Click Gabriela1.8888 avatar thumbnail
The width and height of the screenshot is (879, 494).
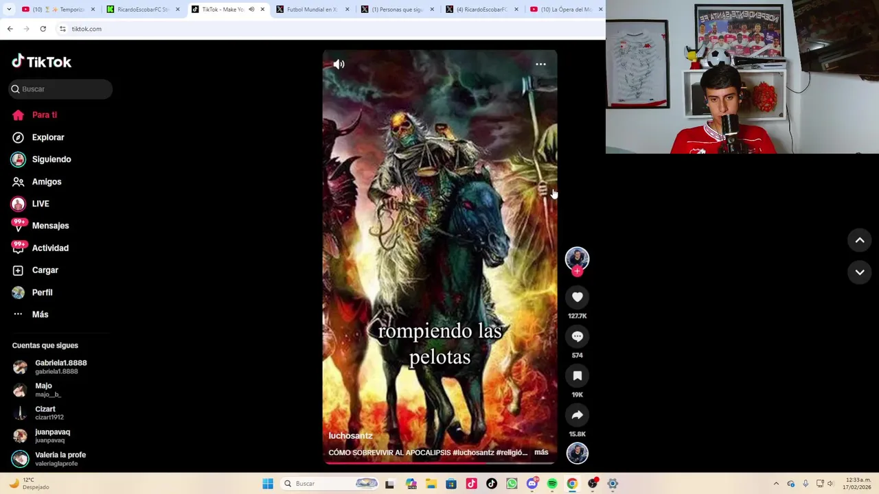tap(20, 367)
